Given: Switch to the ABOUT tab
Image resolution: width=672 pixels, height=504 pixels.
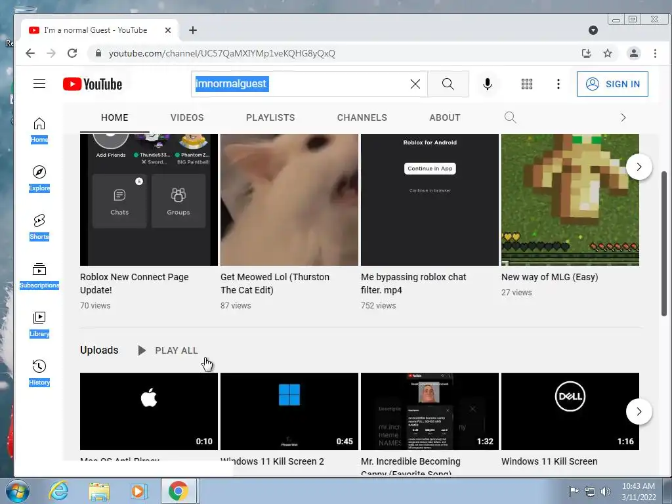Looking at the screenshot, I should [445, 117].
